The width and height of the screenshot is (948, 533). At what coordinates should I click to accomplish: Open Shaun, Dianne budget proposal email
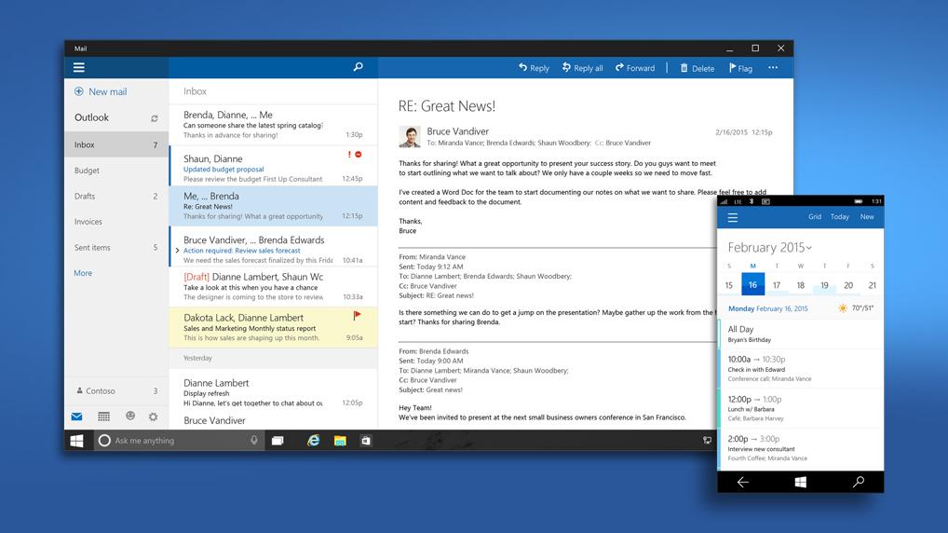coord(273,165)
